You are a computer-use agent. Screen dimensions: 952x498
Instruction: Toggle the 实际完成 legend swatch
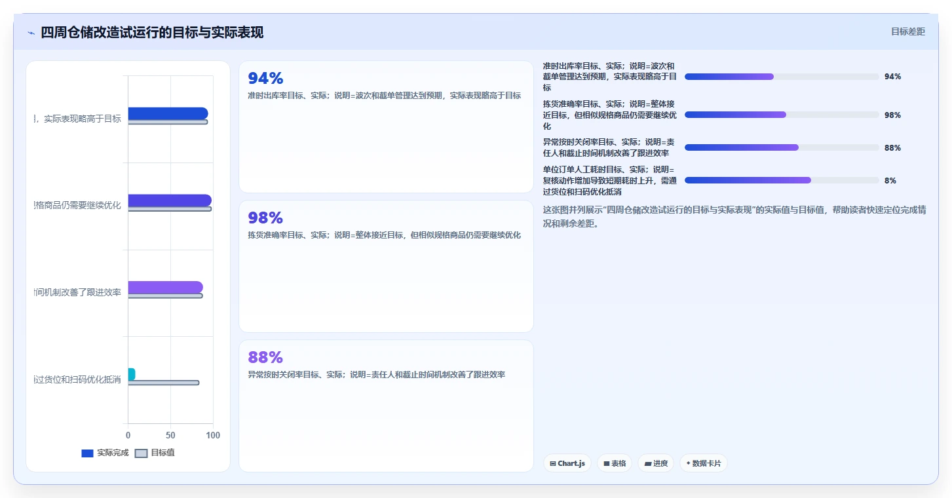[87, 453]
